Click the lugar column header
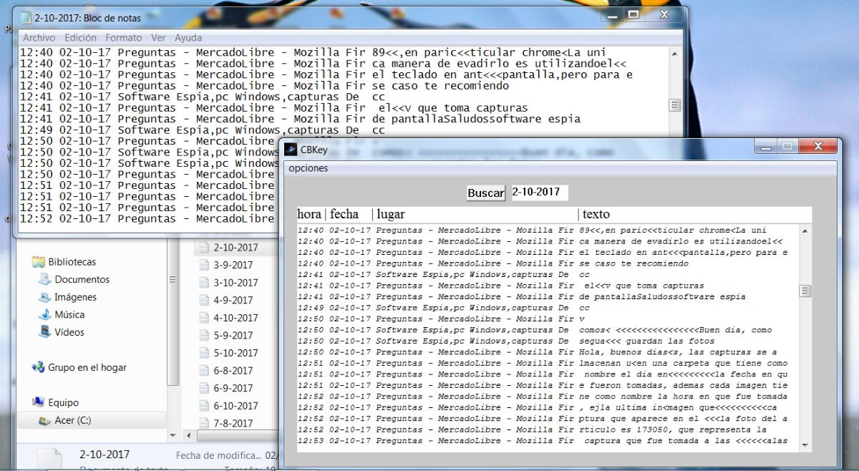This screenshot has width=859, height=471. point(391,214)
